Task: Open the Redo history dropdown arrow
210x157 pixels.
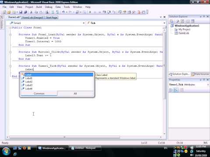Action: (73, 12)
